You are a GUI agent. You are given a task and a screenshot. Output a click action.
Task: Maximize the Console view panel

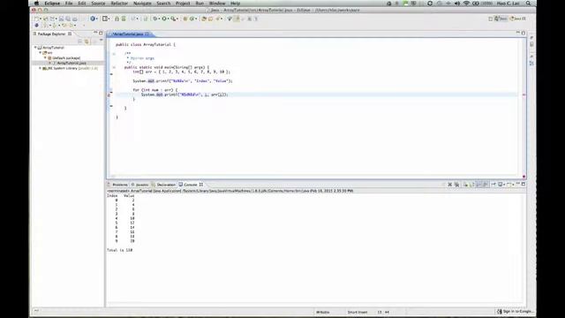[524, 184]
